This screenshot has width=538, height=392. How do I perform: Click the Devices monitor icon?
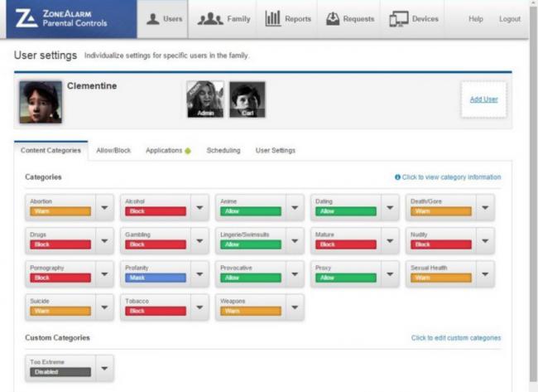pos(399,19)
